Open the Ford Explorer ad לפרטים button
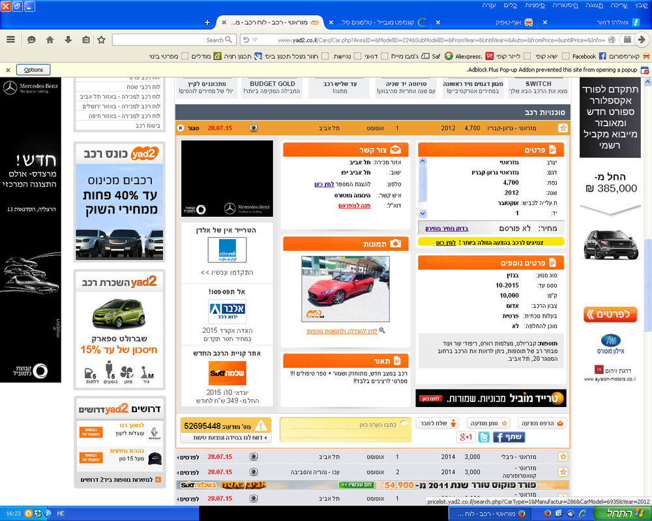 (x=610, y=315)
